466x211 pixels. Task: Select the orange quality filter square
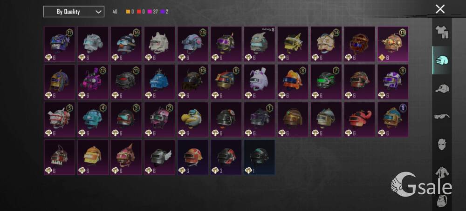tap(128, 12)
